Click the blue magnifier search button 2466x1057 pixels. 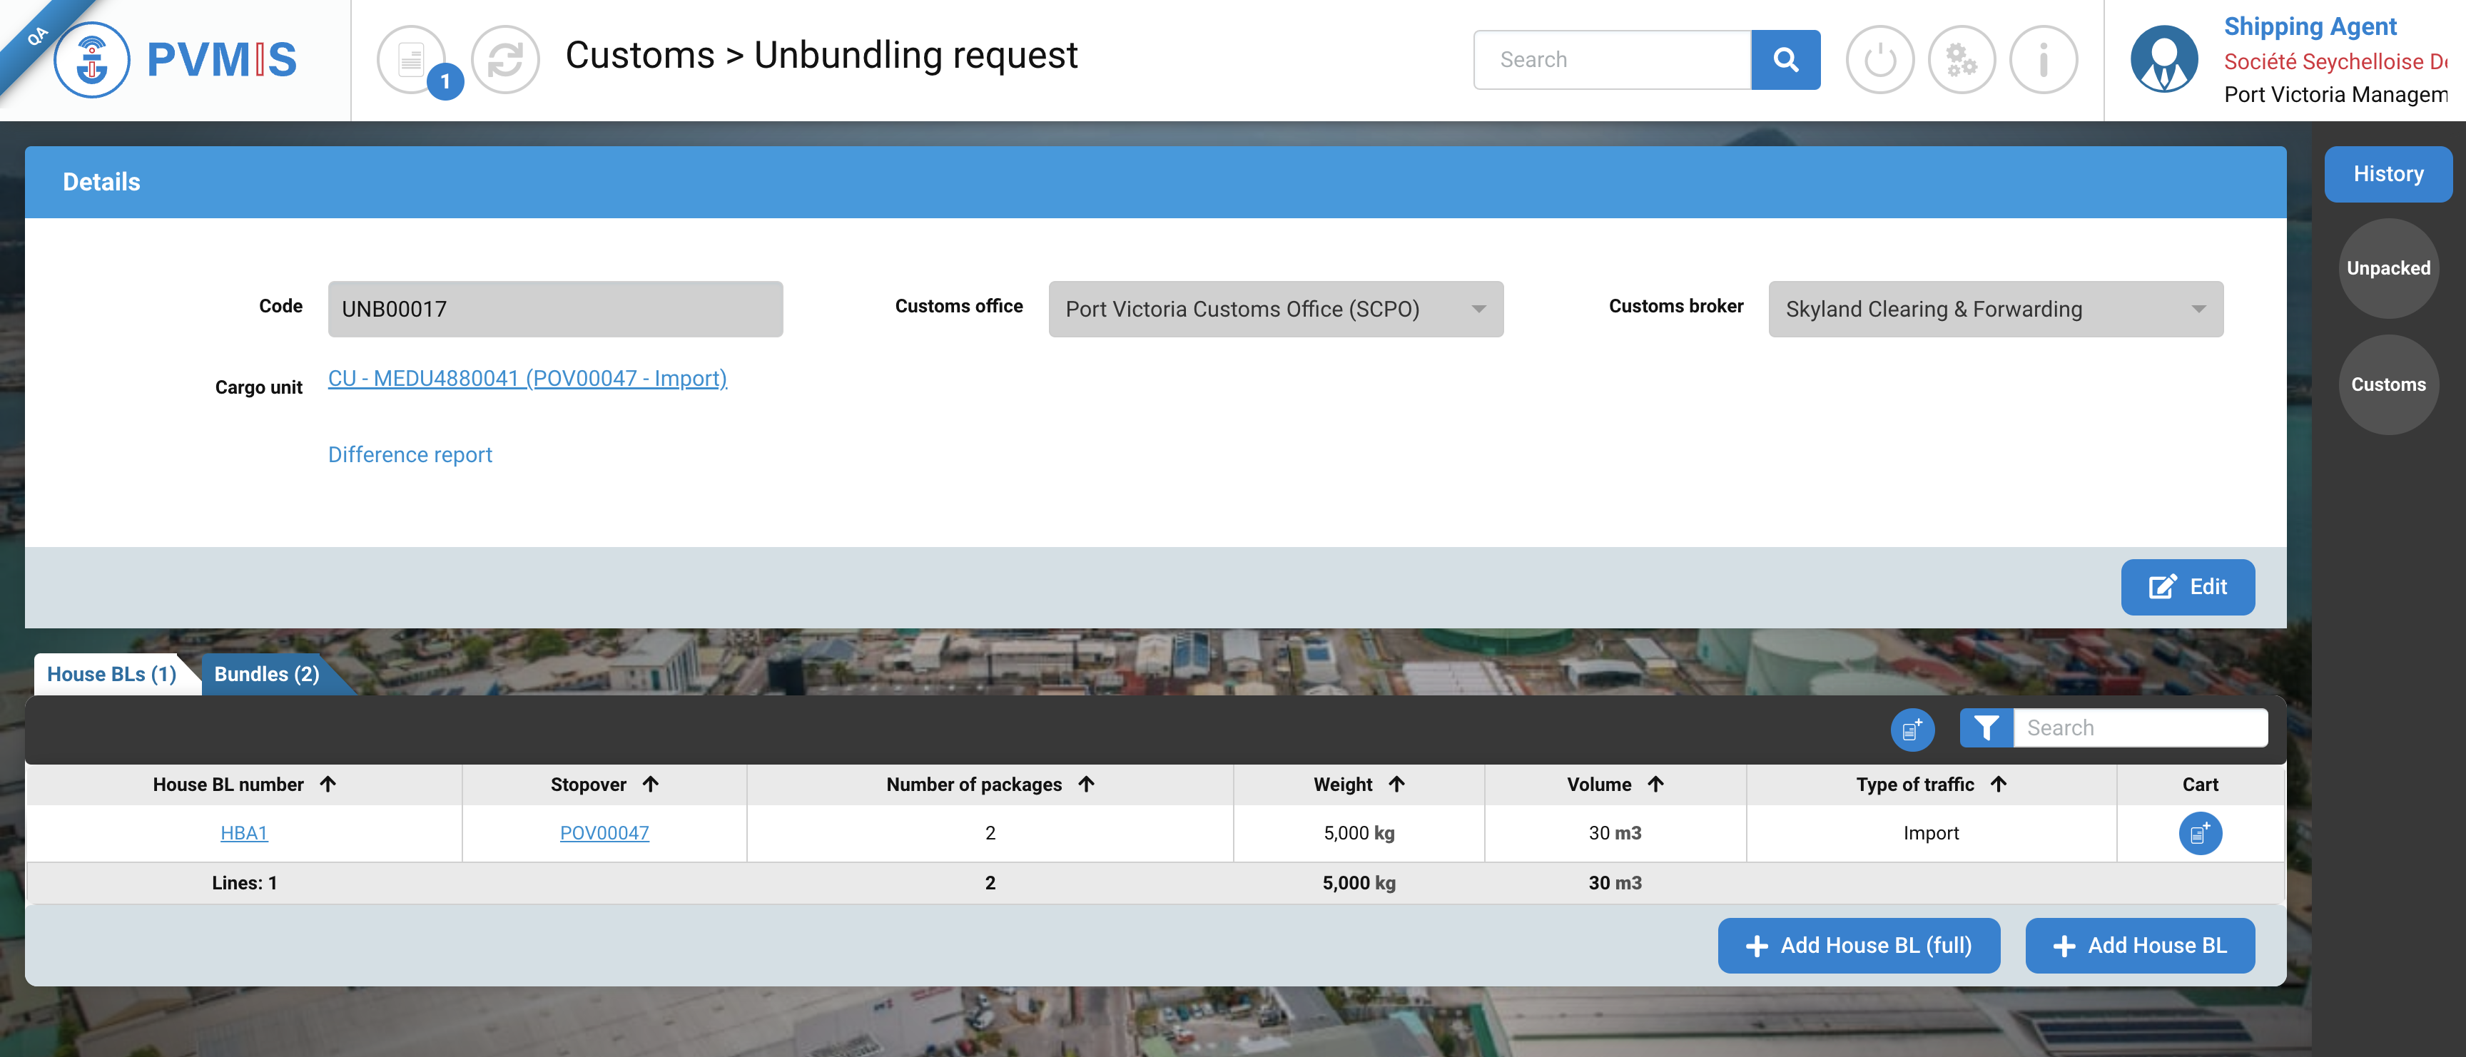(1785, 59)
